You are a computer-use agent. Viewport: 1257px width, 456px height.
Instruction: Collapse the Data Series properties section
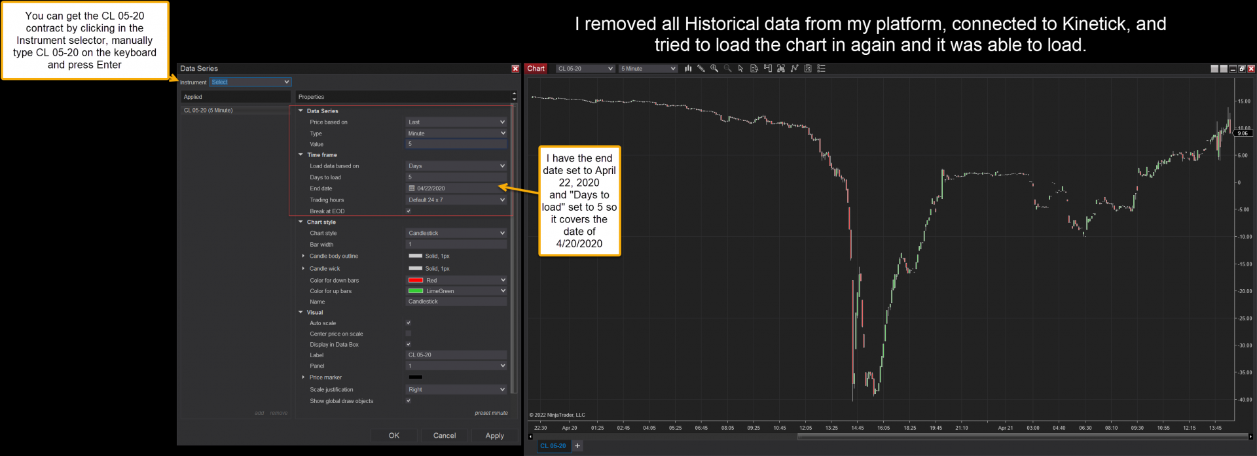[301, 111]
